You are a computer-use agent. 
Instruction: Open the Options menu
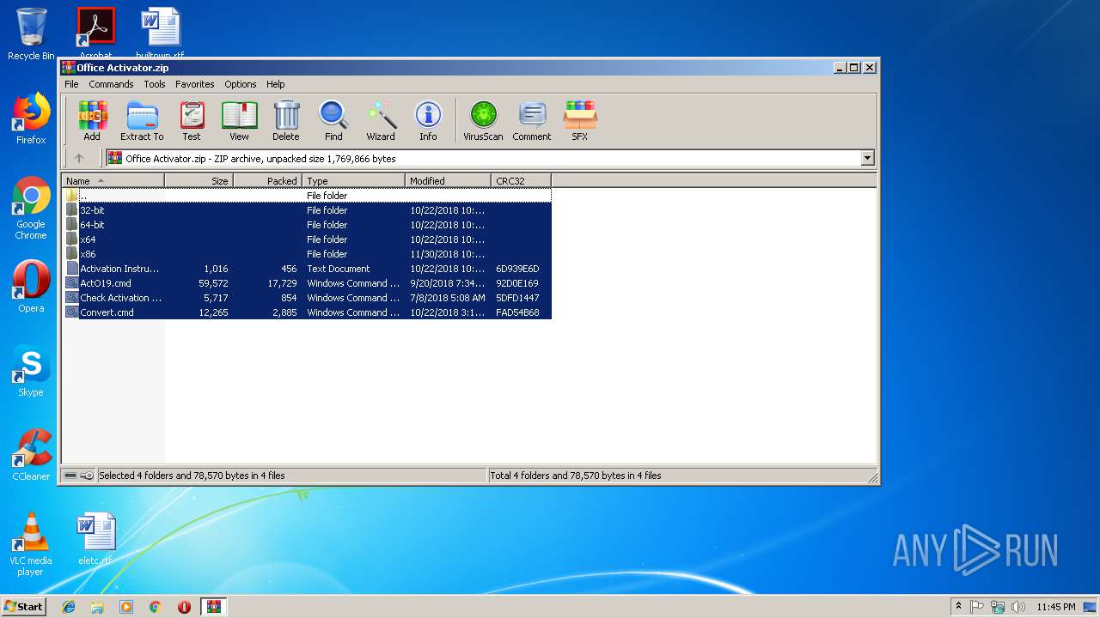[x=241, y=84]
